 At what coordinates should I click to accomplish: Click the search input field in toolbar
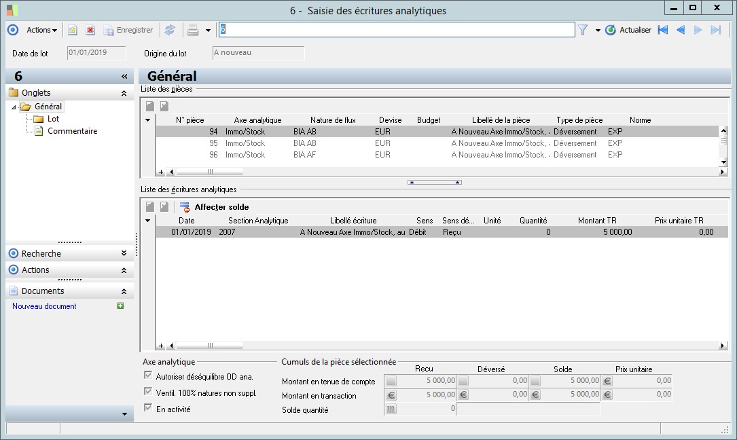tap(397, 30)
